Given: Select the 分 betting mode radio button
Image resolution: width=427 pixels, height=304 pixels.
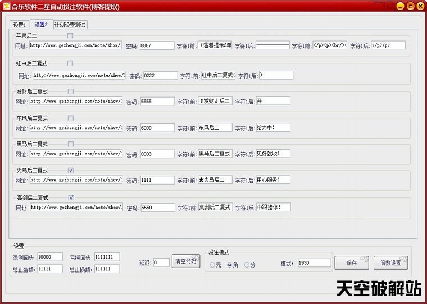Looking at the screenshot, I should point(247,265).
